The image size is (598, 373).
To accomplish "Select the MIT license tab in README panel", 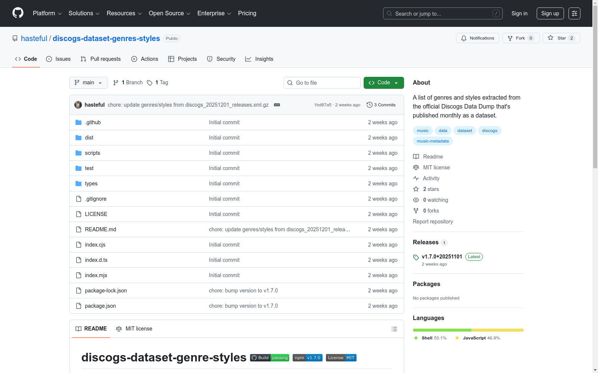I will [x=134, y=329].
